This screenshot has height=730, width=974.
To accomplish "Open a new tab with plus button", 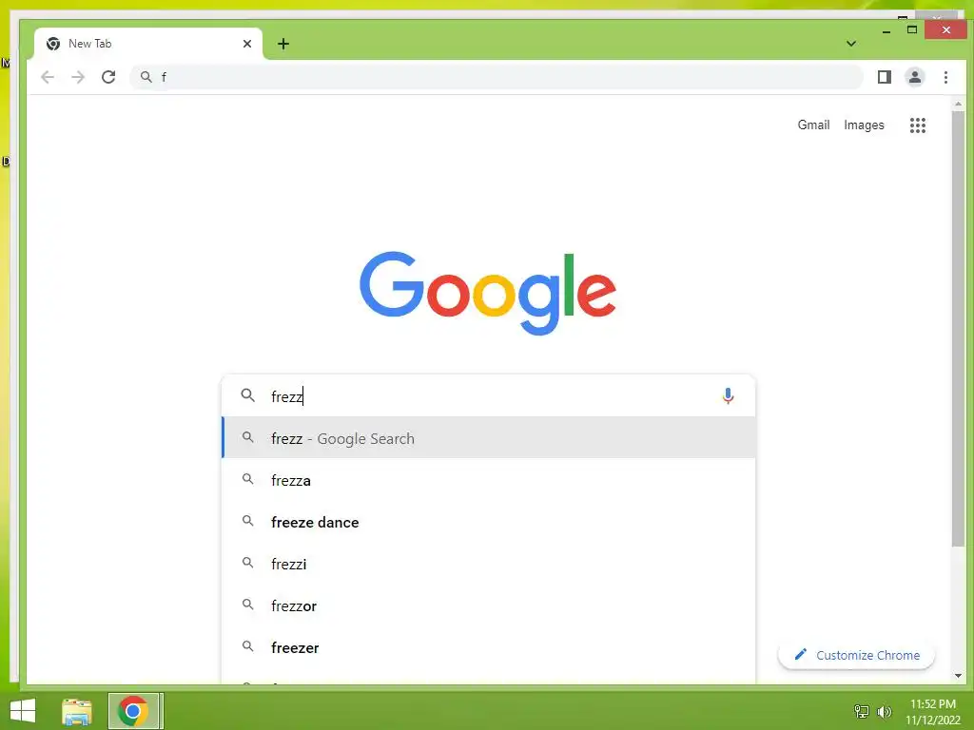I will coord(283,44).
